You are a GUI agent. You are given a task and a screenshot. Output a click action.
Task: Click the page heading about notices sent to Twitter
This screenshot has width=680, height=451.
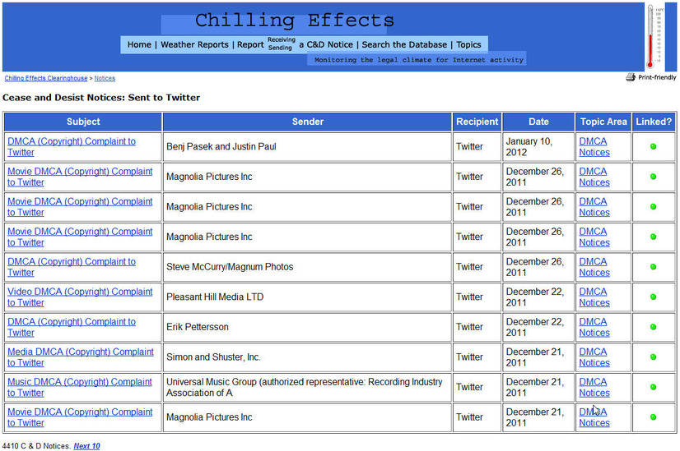[x=101, y=98]
